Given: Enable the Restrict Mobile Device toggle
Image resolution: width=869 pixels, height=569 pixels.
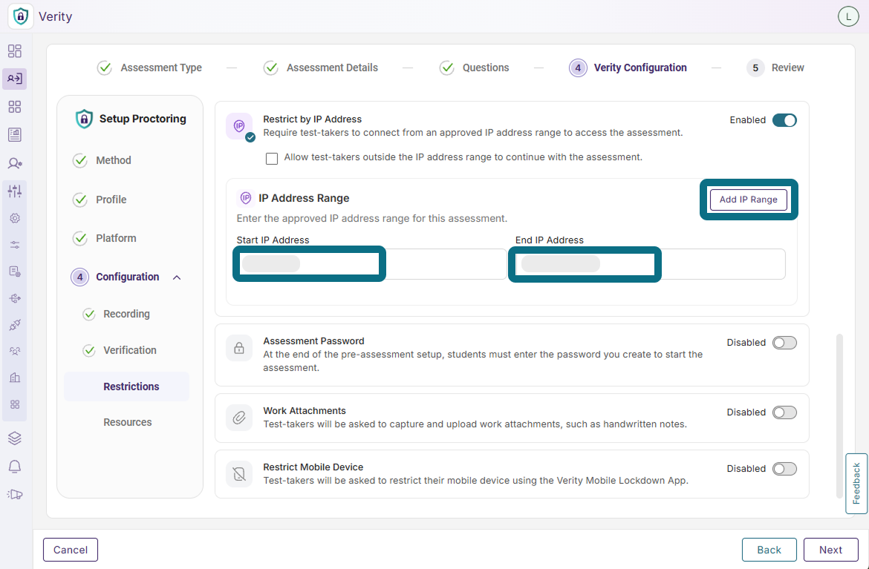Looking at the screenshot, I should click(784, 469).
